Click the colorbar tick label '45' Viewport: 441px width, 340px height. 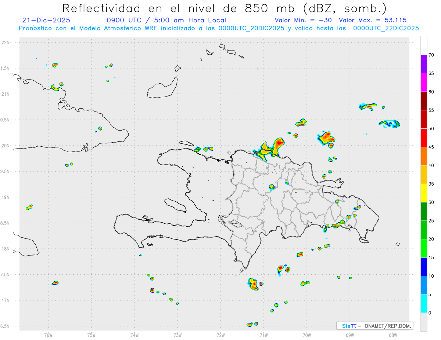click(431, 147)
